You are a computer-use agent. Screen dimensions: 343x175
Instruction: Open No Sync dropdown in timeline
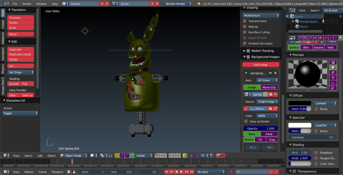click(210, 172)
